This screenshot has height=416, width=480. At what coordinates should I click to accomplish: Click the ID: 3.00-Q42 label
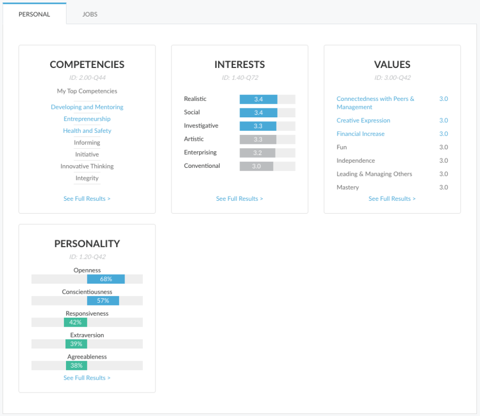tap(392, 77)
